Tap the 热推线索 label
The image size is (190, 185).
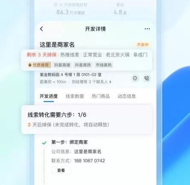[70, 55]
